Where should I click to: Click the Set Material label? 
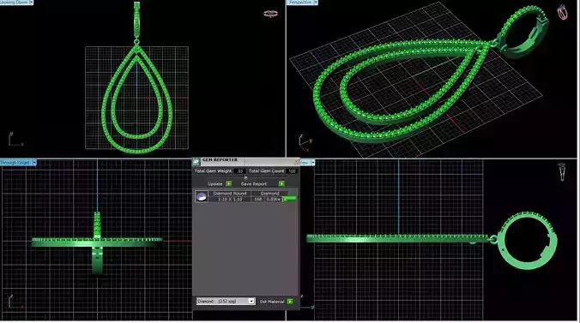pyautogui.click(x=272, y=302)
